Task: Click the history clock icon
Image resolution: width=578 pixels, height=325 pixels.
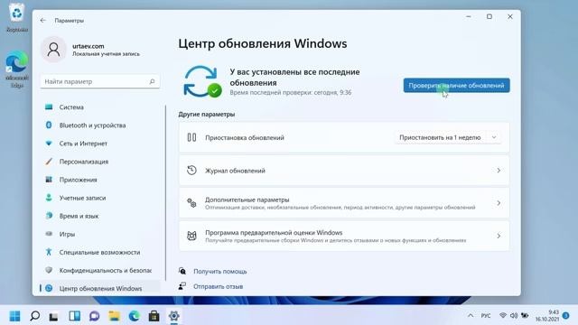Action: click(191, 171)
